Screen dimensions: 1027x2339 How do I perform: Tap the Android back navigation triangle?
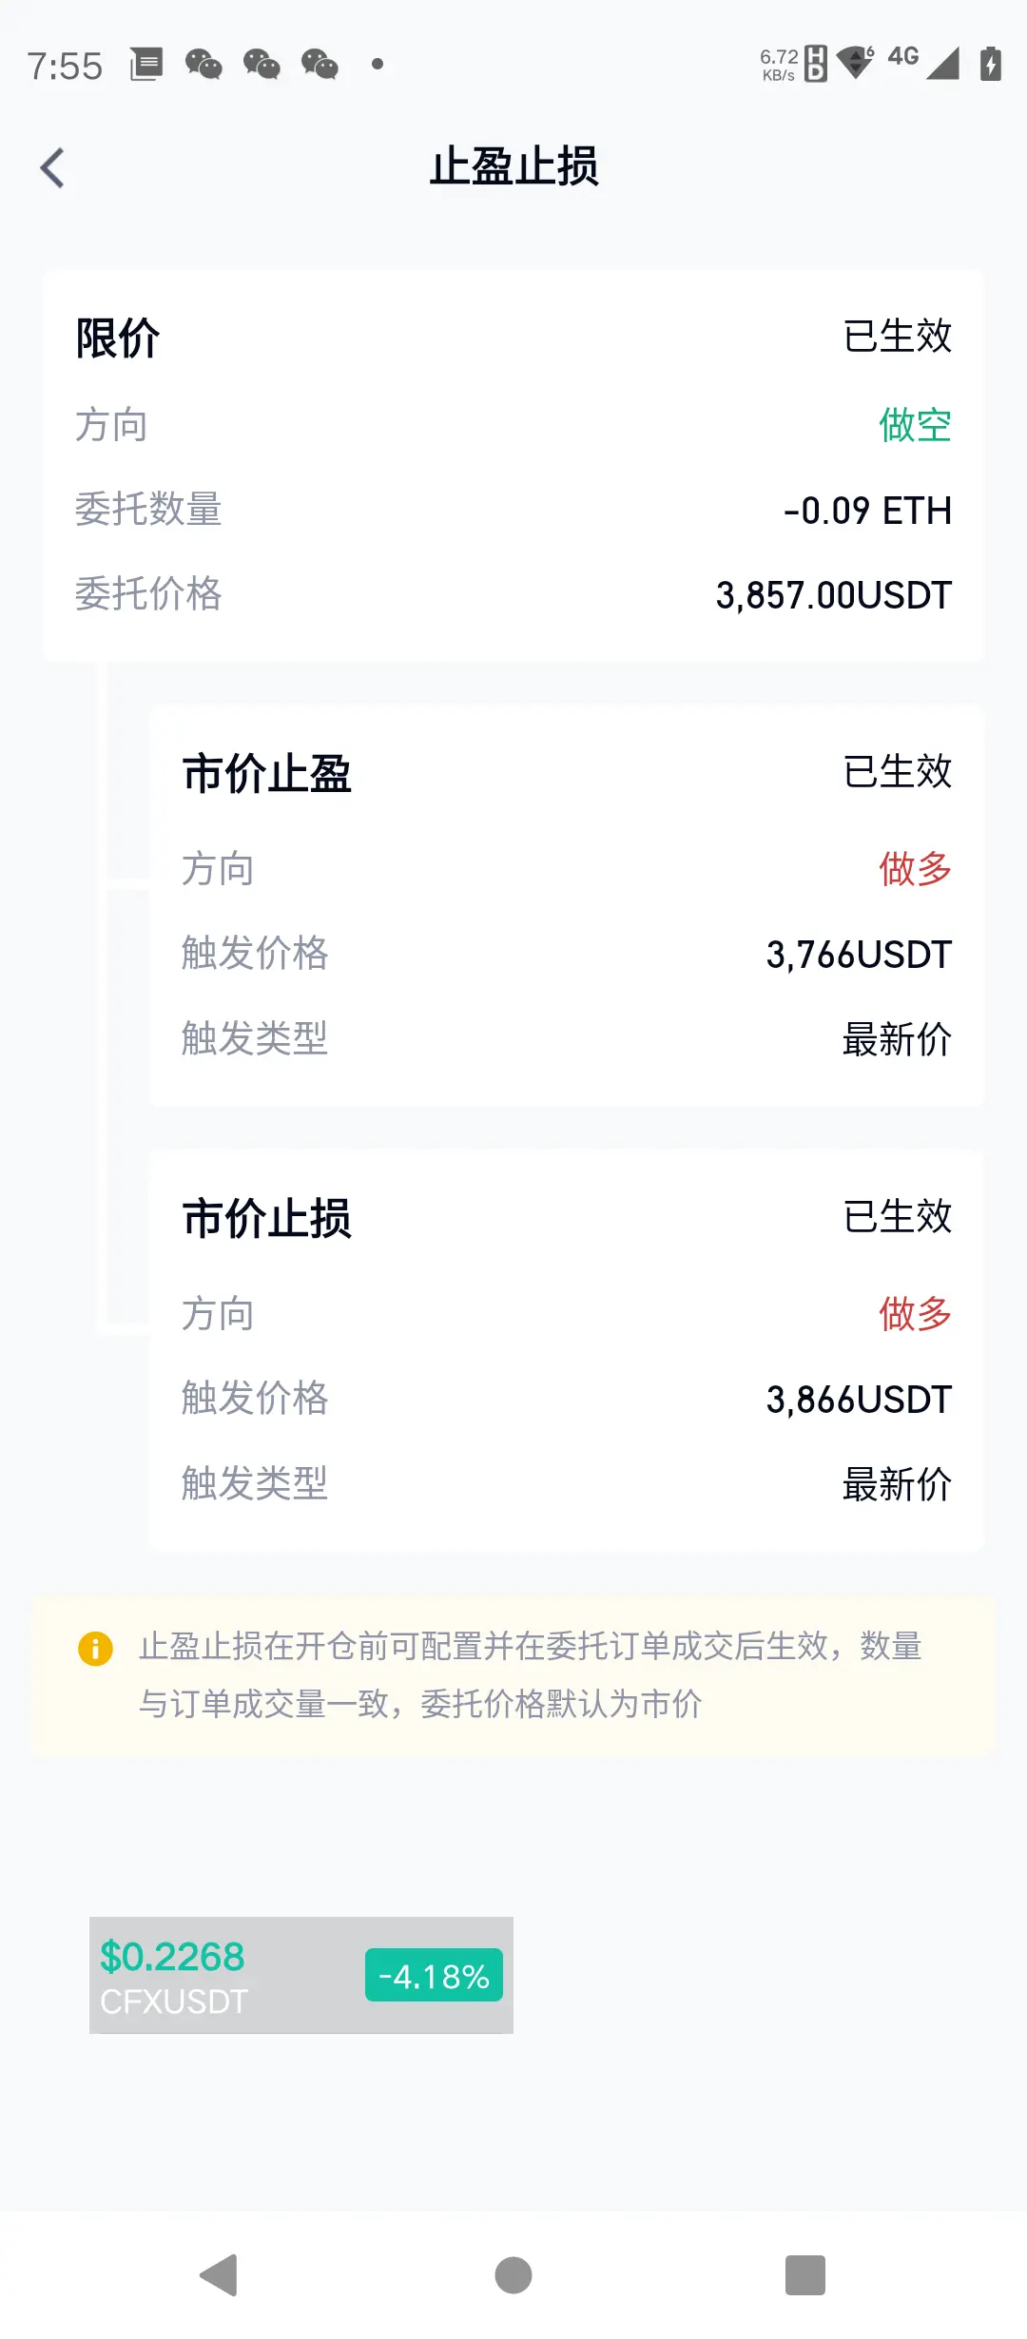(219, 2275)
